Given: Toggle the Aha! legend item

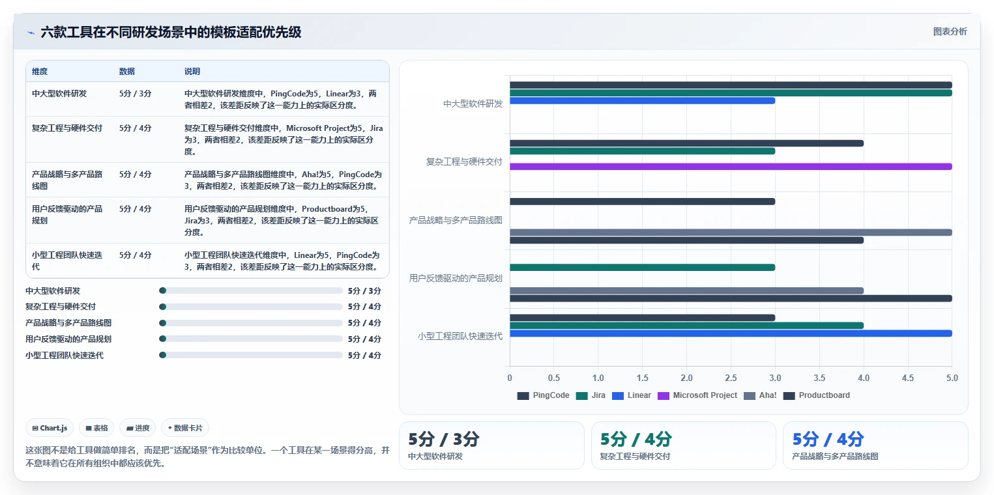Looking at the screenshot, I should (760, 395).
